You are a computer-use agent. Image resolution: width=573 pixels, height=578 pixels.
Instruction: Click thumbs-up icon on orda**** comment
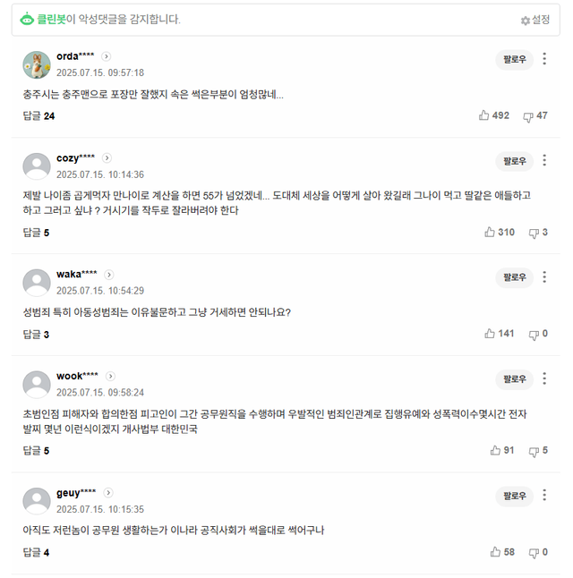pos(484,115)
